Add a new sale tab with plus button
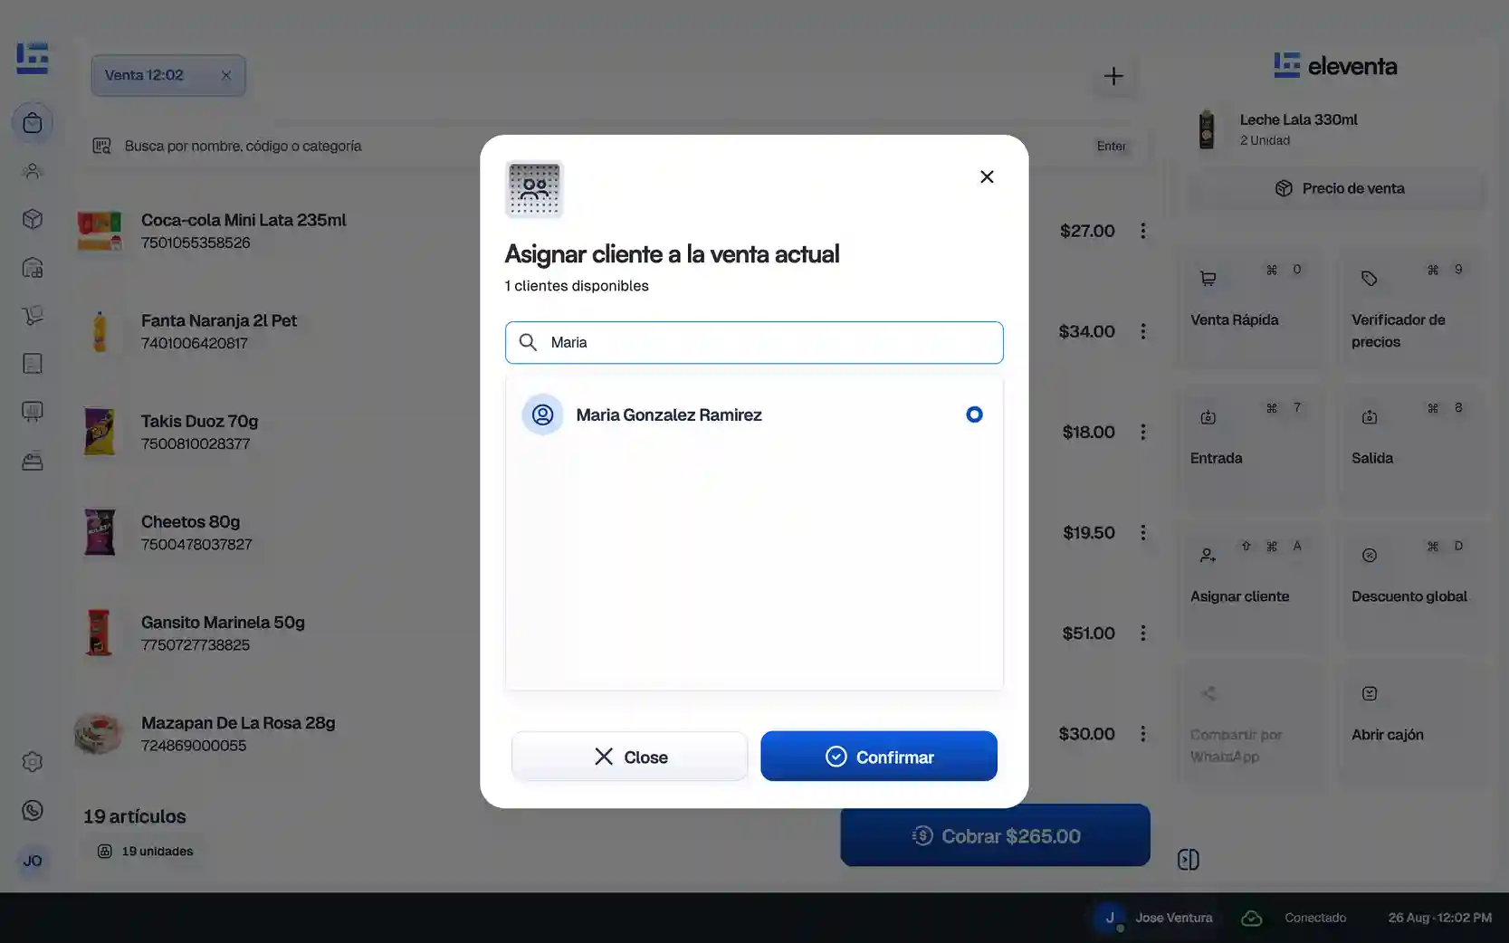 (1113, 76)
